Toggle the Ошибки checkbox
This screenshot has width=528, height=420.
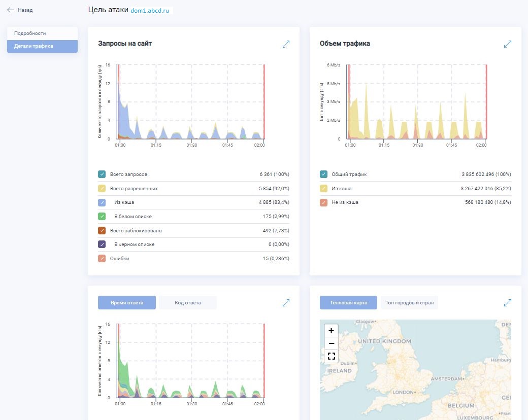tap(102, 259)
